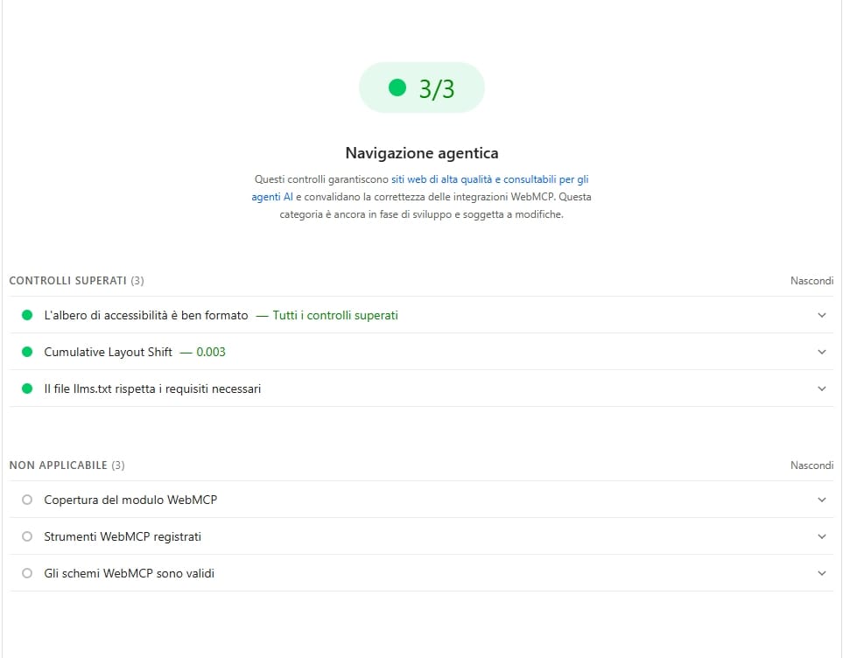The image size is (850, 658).
Task: Expand the accessibility tree audit chevron
Action: coord(822,315)
